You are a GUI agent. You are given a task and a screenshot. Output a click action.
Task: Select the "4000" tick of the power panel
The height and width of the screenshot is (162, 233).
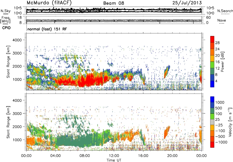click(x=17, y=40)
